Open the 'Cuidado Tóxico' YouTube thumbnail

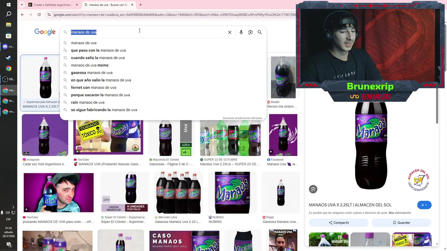coord(108,137)
